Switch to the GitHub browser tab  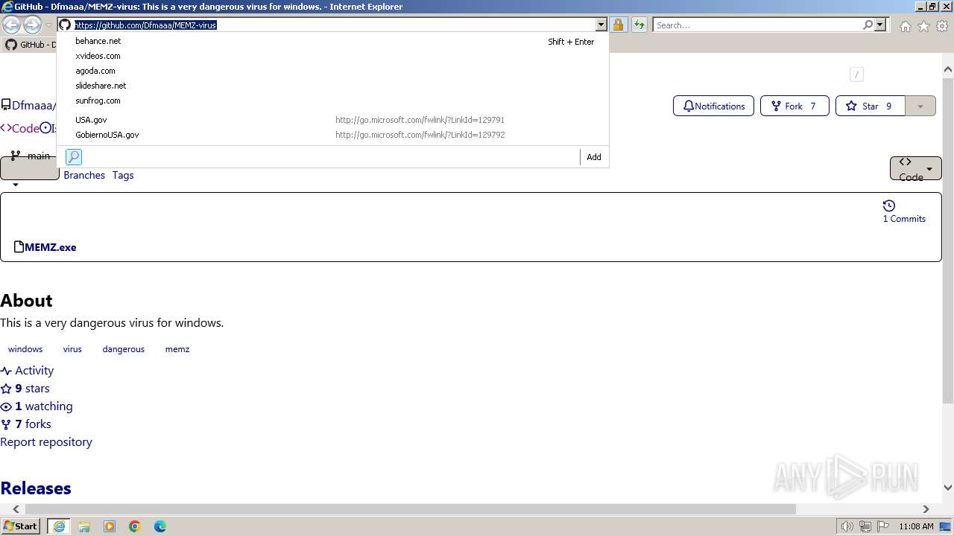point(30,45)
